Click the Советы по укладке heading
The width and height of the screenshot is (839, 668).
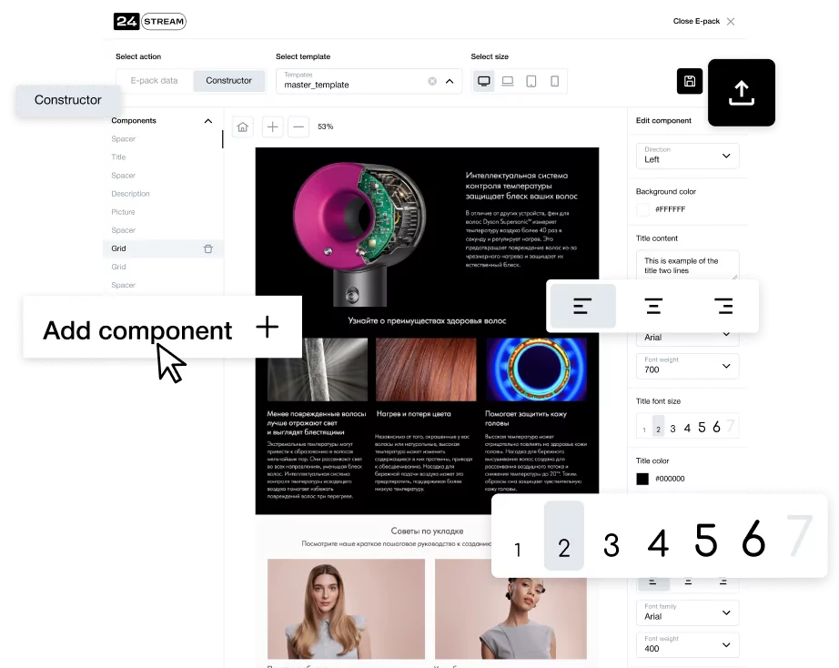tap(427, 531)
